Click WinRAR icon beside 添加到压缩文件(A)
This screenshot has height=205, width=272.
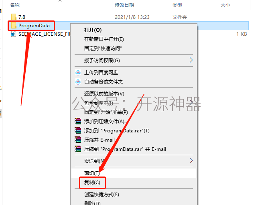click(78, 121)
